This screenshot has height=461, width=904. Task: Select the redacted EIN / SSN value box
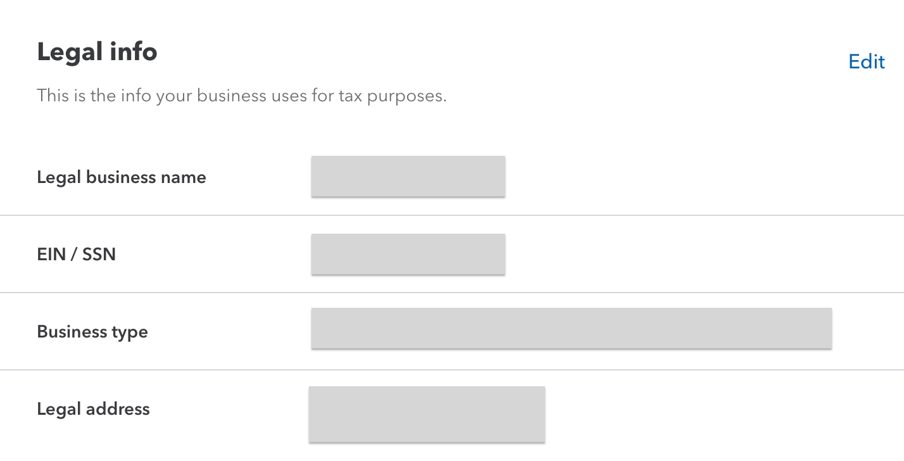[x=408, y=254]
